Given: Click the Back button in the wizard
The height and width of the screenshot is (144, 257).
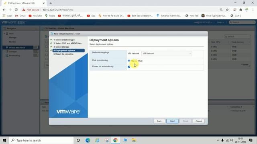Looking at the screenshot, I should (x=159, y=121).
